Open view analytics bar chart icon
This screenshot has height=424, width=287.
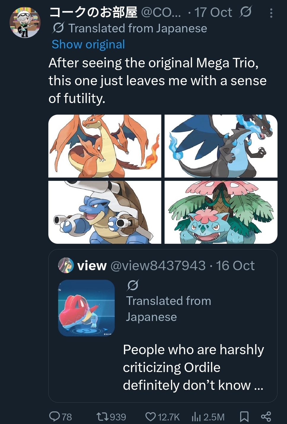click(x=196, y=416)
